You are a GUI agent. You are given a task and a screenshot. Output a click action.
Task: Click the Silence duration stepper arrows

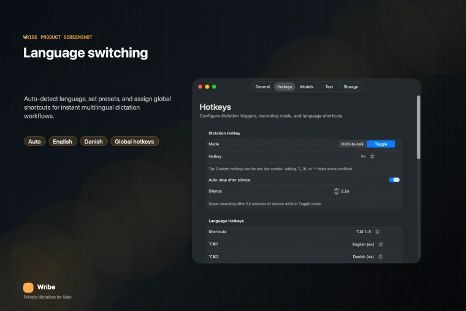click(x=336, y=191)
